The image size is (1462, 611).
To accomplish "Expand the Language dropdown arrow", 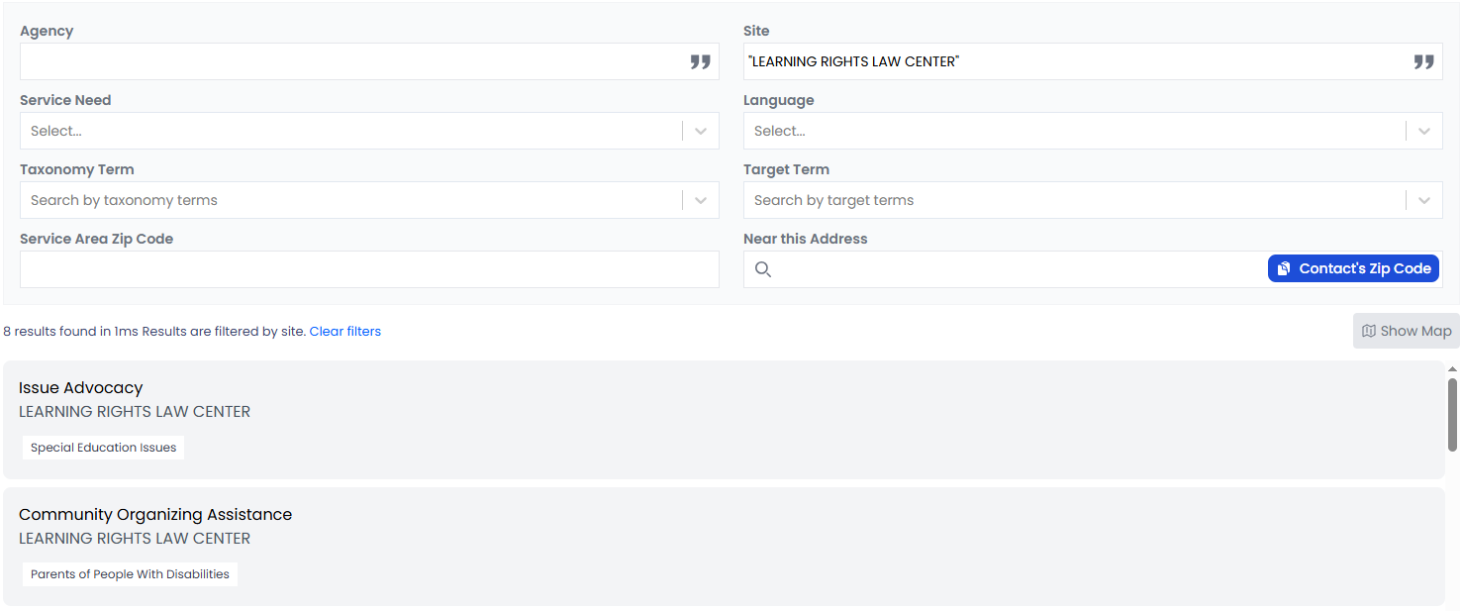I will pos(1423,131).
